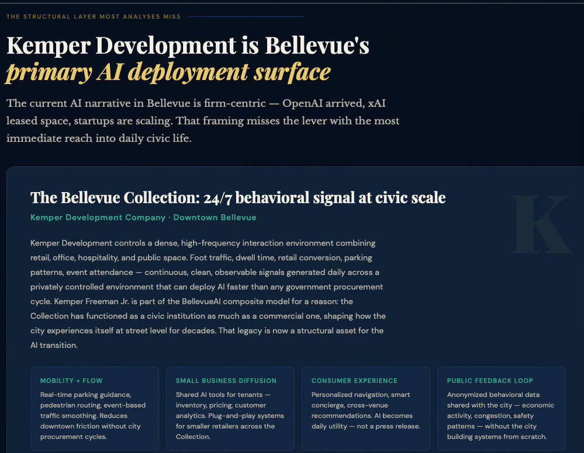
Task: Click the headline 'Kemper Development is Bellevue's'
Action: [x=188, y=46]
